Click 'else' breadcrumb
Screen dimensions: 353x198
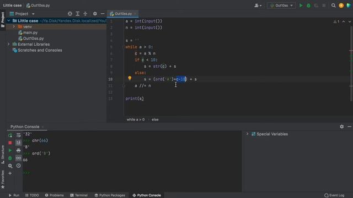(x=155, y=119)
